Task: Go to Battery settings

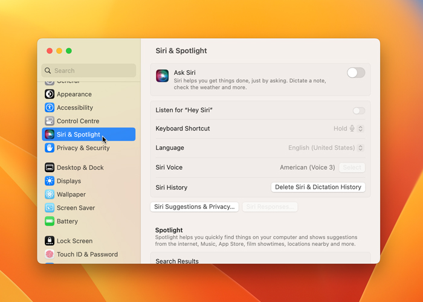Action: 88,222
